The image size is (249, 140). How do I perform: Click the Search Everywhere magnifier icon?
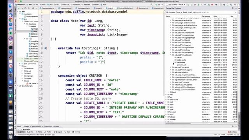(x=235, y=5)
